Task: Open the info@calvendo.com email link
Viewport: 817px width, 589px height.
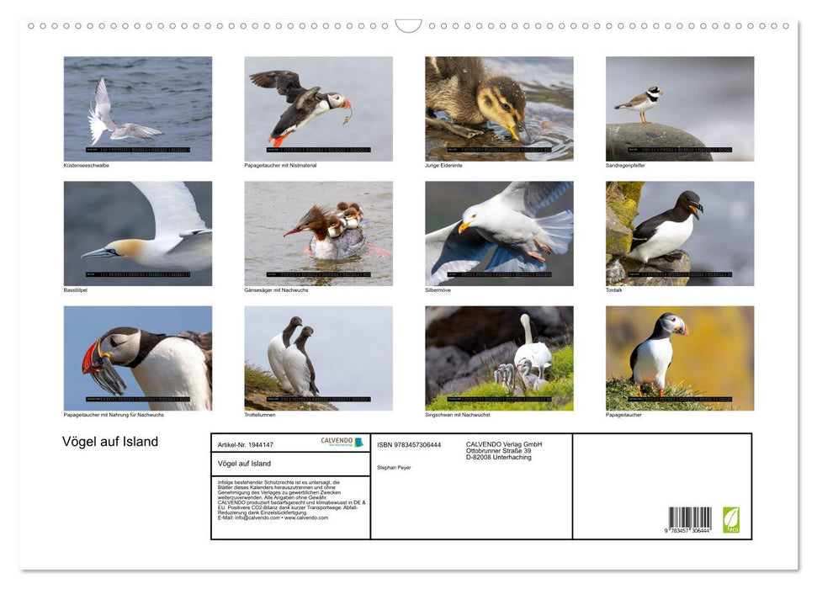Action: pos(257,517)
